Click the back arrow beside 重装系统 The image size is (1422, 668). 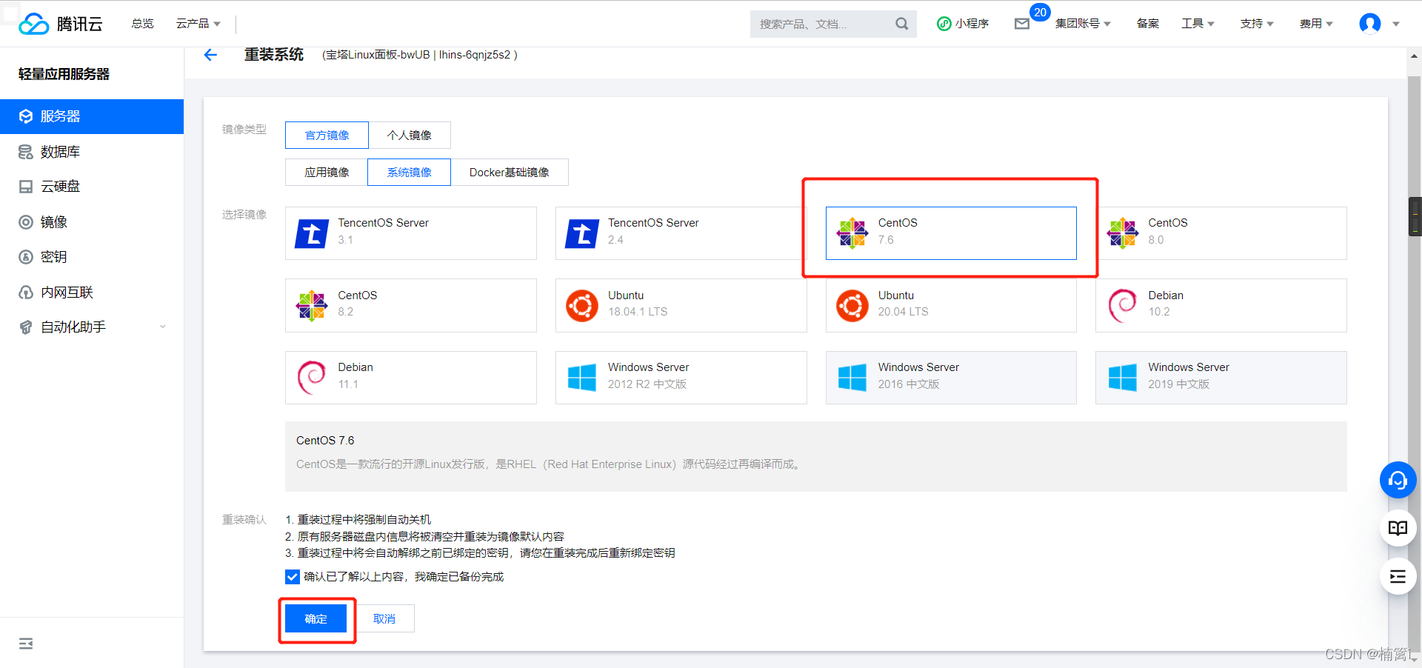click(210, 55)
